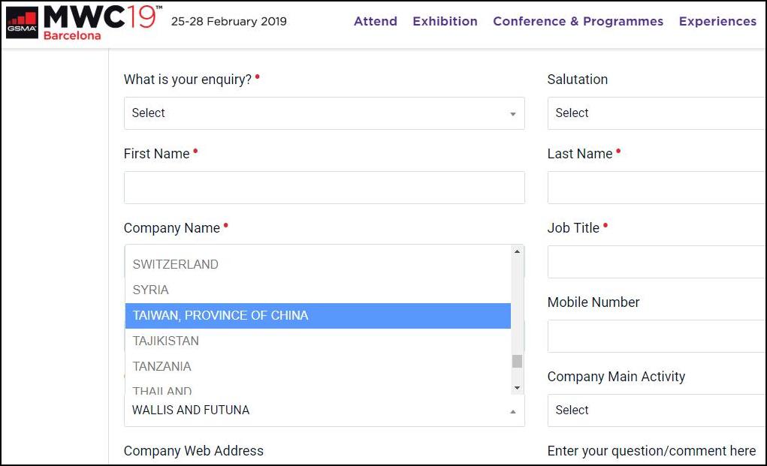Open the Salutation select box
767x466 pixels.
click(657, 113)
